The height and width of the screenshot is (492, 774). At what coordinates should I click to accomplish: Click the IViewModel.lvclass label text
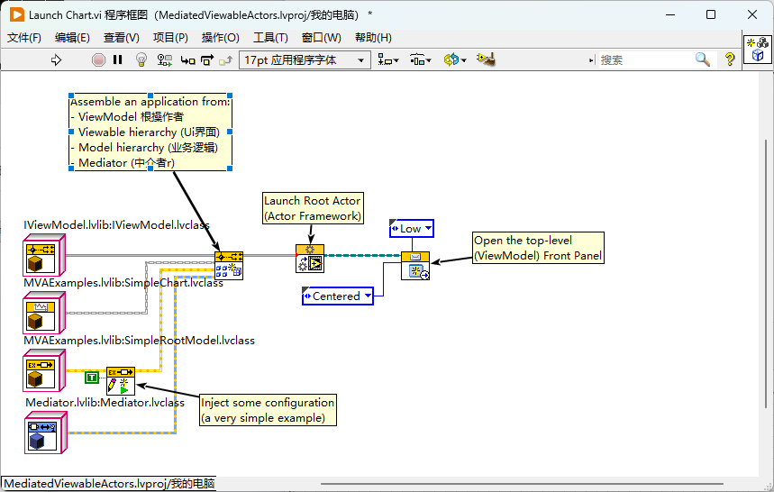[x=116, y=225]
